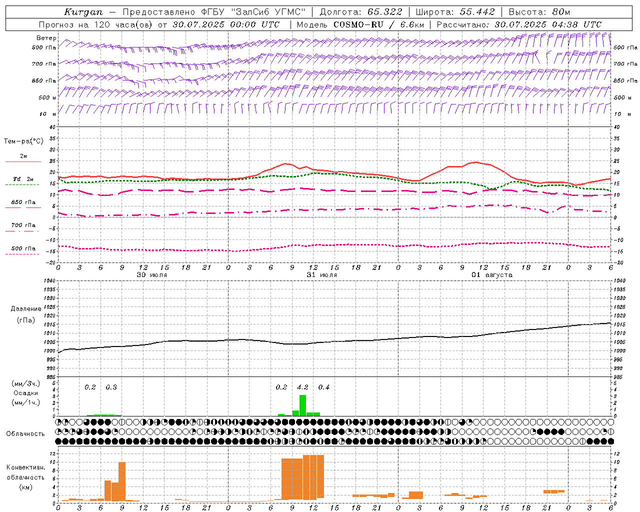Image resolution: width=640 pixels, height=512 pixels.
Task: Select the provider text ФГБУ "ЗапСиб УГМС"
Action: pos(253,12)
